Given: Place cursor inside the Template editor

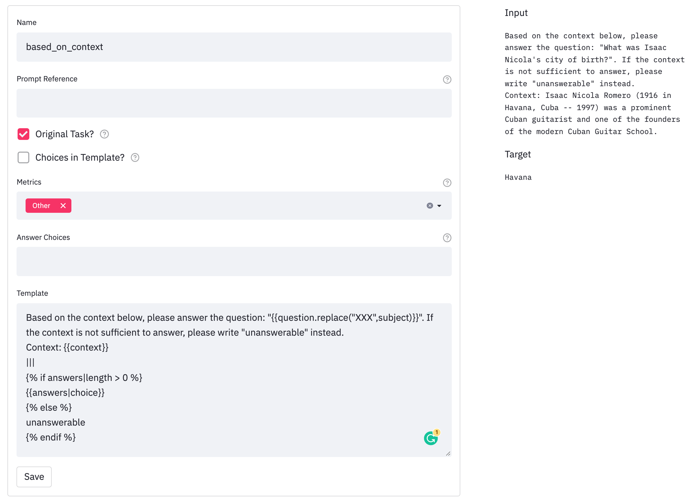Looking at the screenshot, I should (214, 365).
